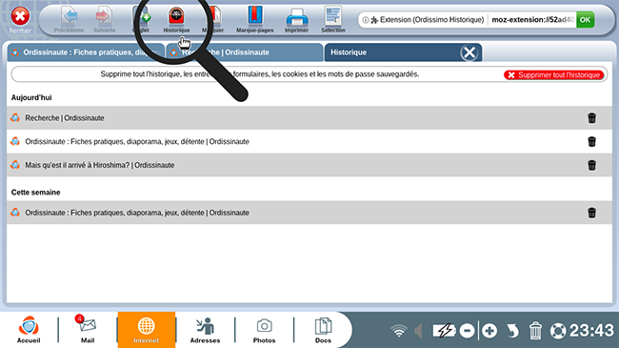Switch to 'Recherche | Ordissinaute' tab
Image resolution: width=619 pixels, height=348 pixels.
(x=245, y=52)
